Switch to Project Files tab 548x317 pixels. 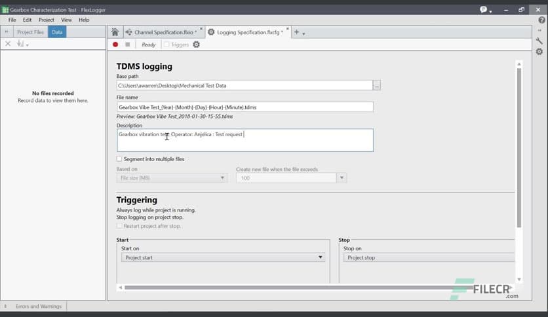click(30, 32)
